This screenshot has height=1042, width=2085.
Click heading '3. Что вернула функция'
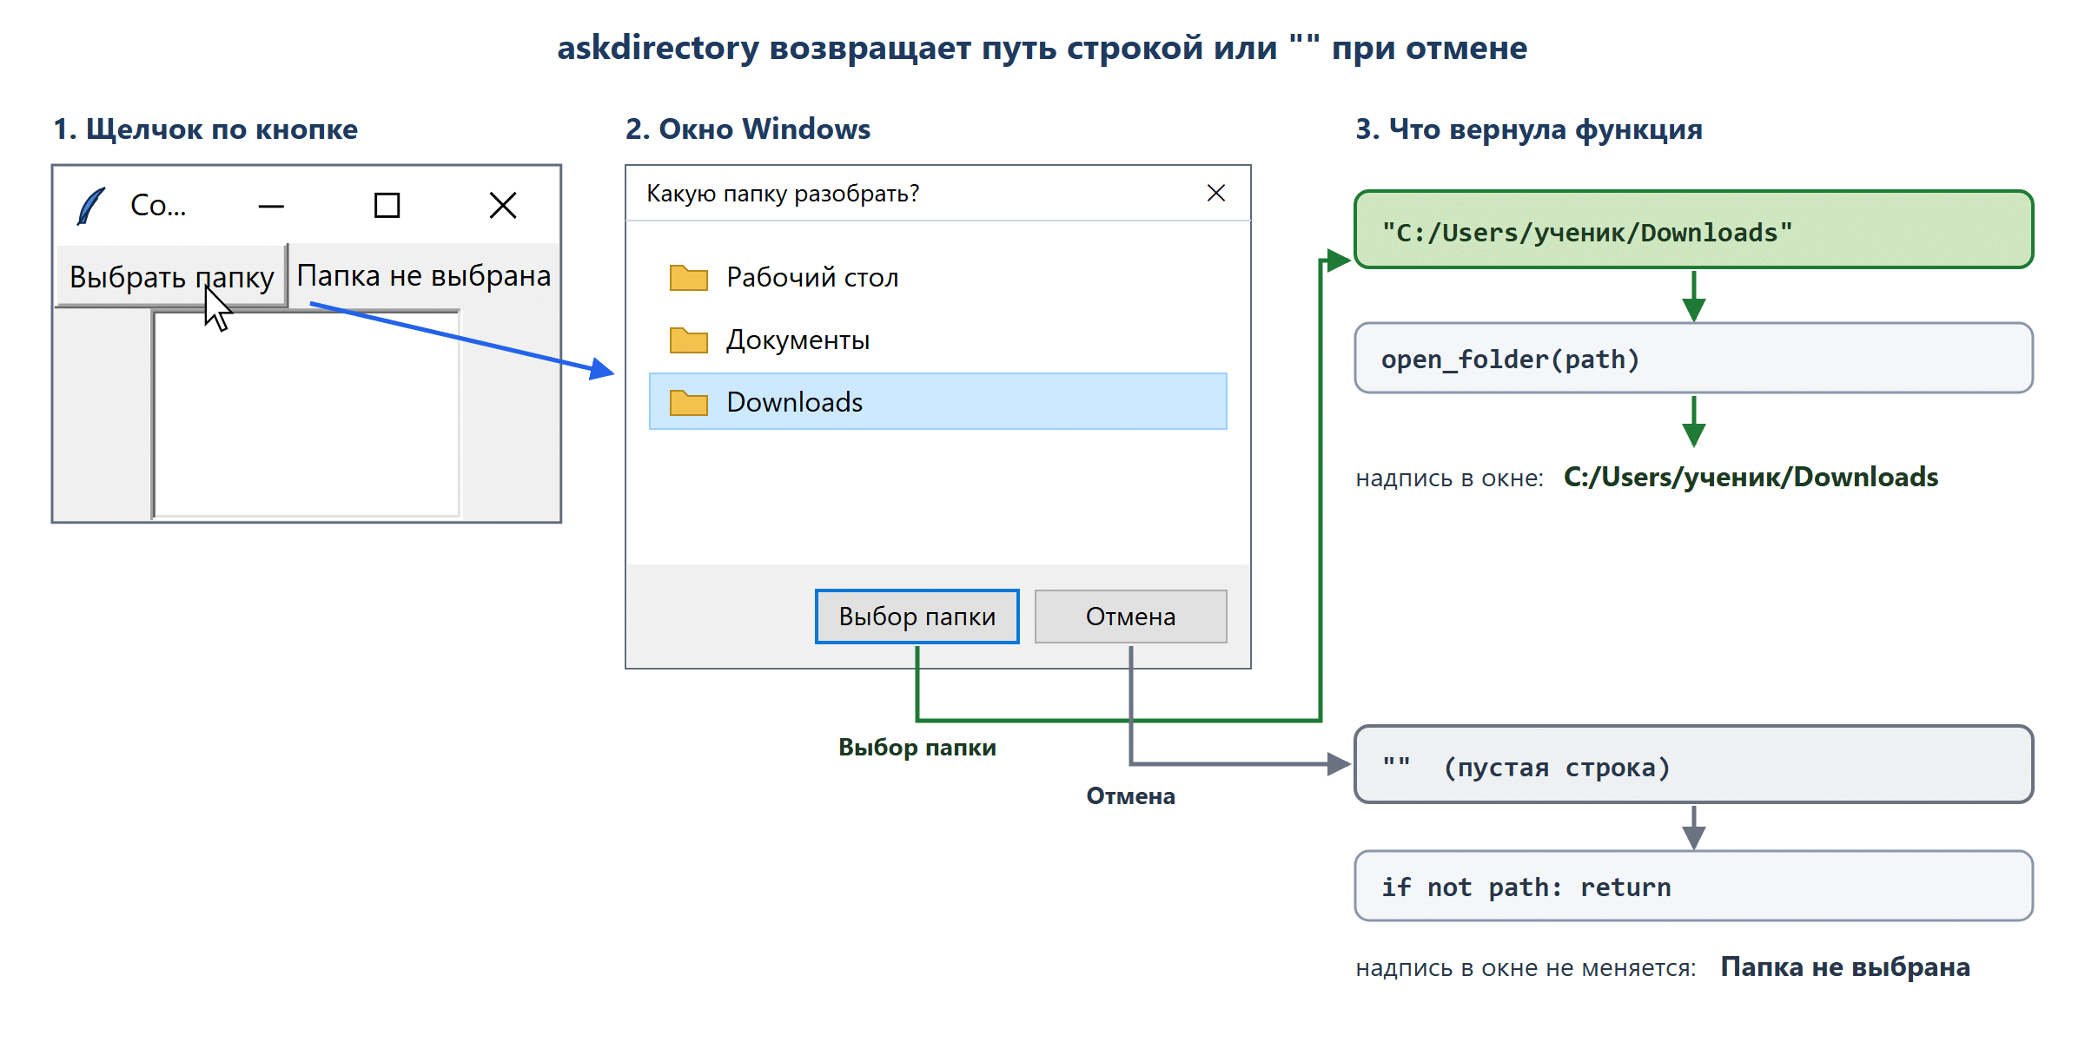point(1529,129)
